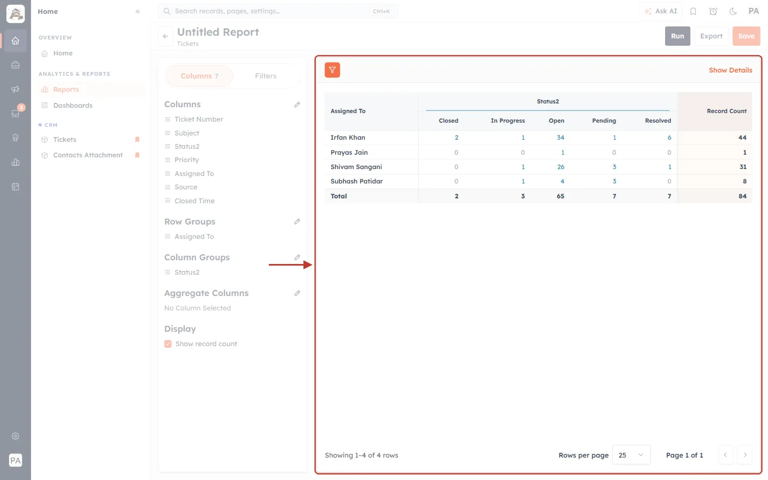Go back using the arrow beside Untitled Report
The image size is (768, 480).
click(165, 36)
